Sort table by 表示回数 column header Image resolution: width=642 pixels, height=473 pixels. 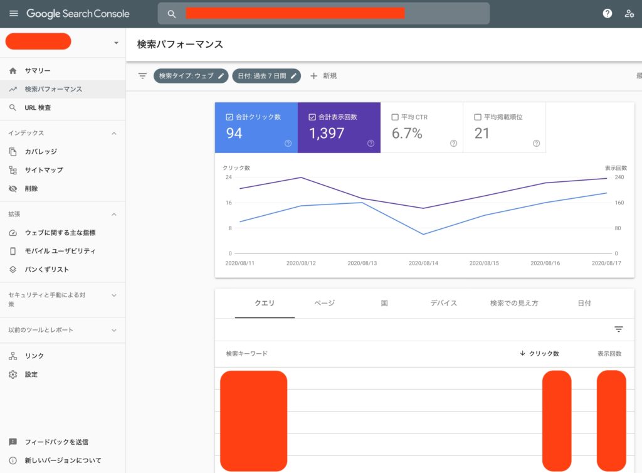click(x=609, y=353)
